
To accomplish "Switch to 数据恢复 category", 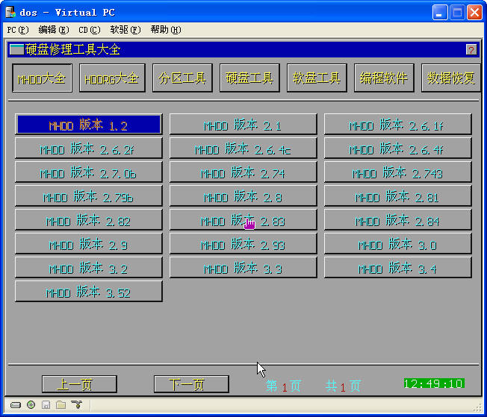I will pos(450,78).
